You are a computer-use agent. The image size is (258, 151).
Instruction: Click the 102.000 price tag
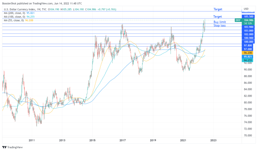point(248,34)
